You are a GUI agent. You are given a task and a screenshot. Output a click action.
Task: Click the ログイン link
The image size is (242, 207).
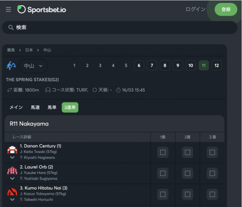[x=195, y=9]
